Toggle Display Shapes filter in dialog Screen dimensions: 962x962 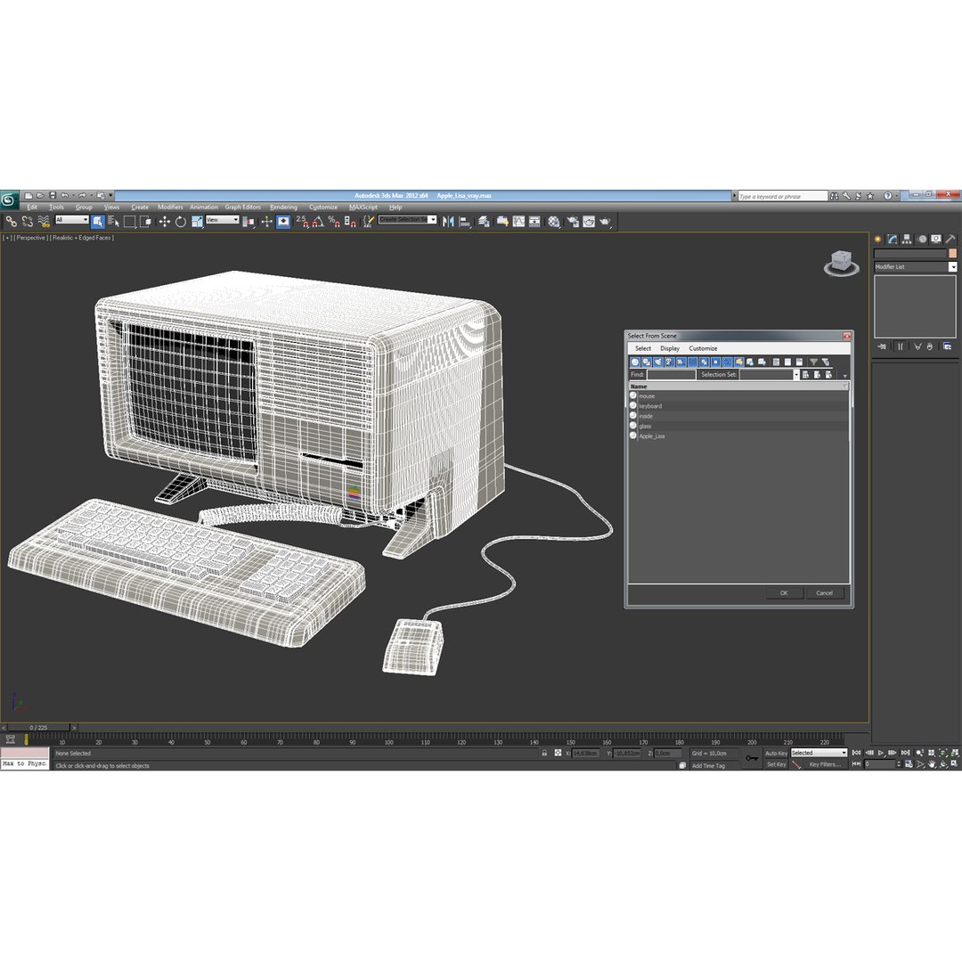(646, 362)
